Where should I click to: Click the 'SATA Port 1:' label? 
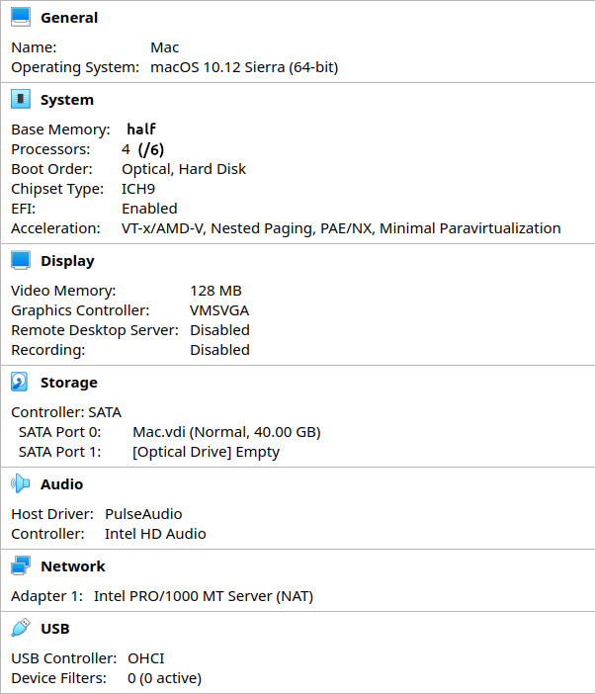[x=59, y=452]
